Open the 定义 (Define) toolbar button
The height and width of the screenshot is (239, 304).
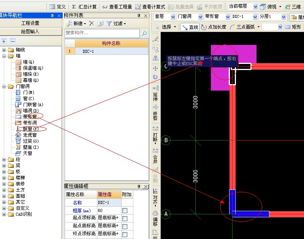(58, 7)
